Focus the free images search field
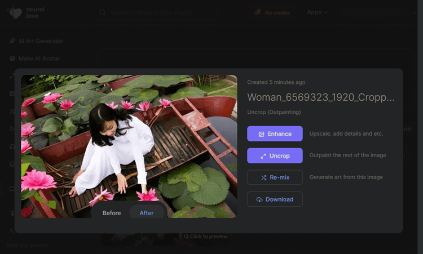Screen dimensions: 423x254 (x=156, y=12)
